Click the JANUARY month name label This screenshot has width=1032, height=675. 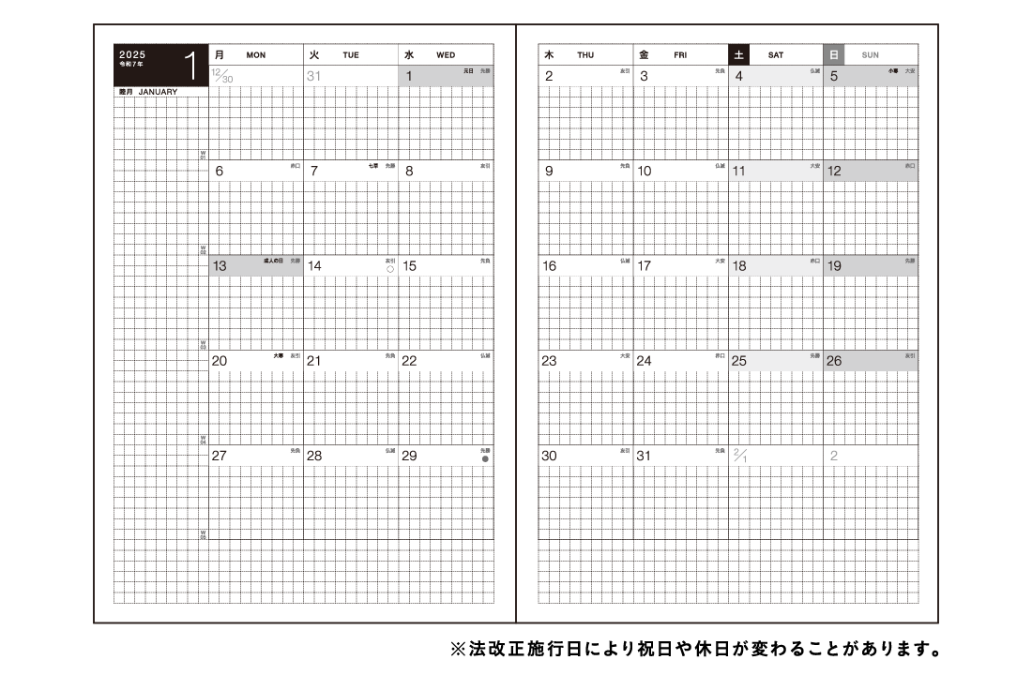[x=157, y=92]
